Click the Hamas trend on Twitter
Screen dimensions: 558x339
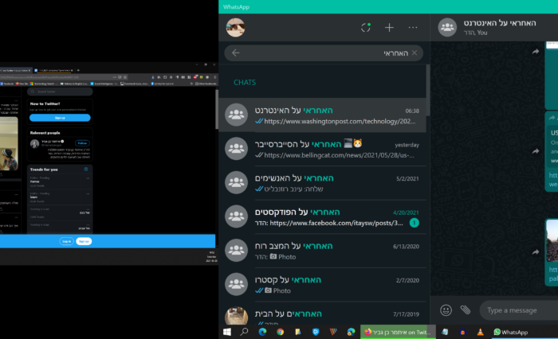(60, 181)
